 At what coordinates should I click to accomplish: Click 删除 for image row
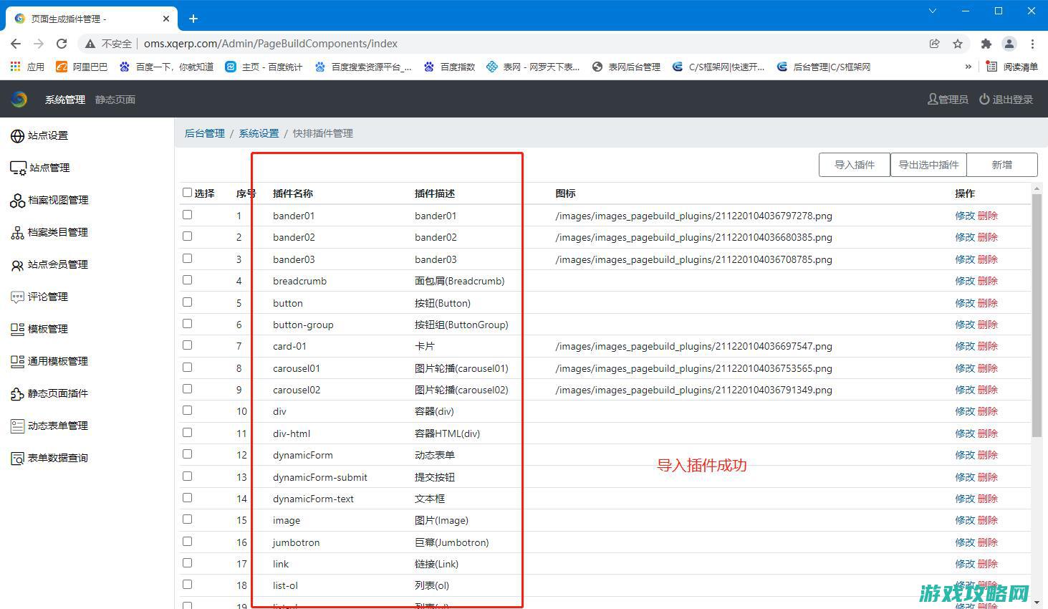[988, 520]
